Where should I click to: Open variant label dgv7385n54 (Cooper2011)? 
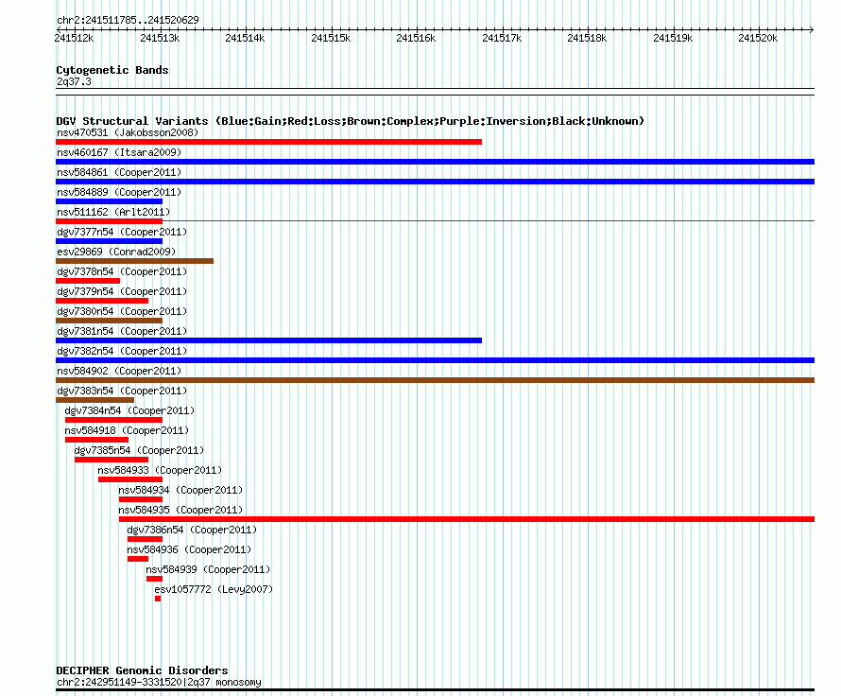pos(140,450)
